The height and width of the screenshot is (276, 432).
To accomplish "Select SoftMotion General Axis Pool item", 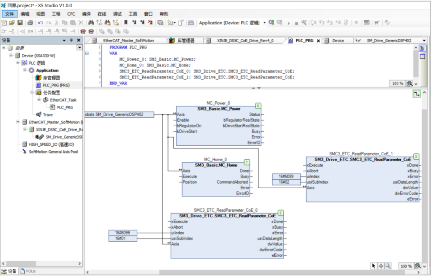I will [53, 152].
